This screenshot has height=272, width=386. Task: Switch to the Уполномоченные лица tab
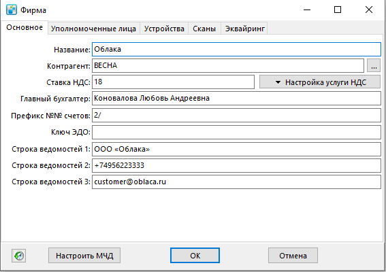[x=93, y=29]
